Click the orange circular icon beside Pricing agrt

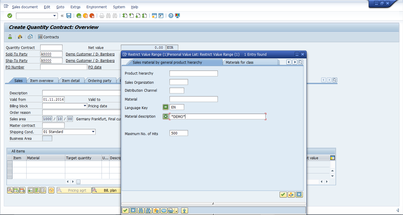[x=51, y=190]
